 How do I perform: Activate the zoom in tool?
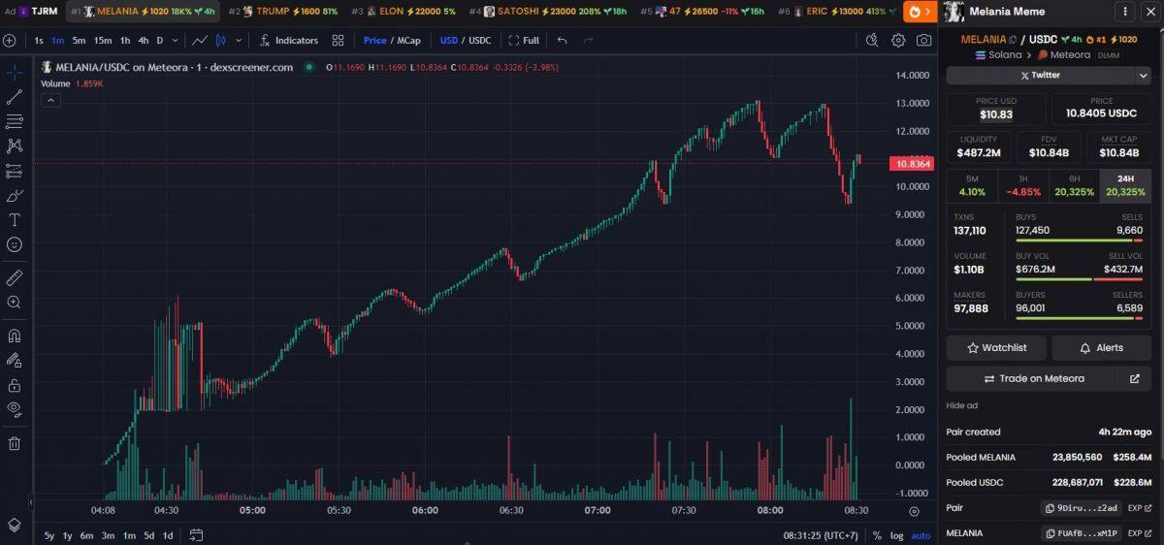click(15, 302)
